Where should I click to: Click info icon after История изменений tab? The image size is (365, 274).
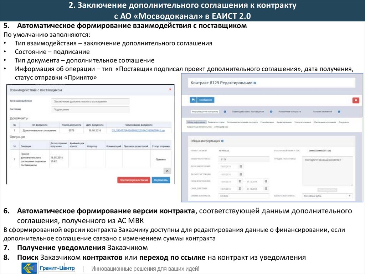coord(339,111)
